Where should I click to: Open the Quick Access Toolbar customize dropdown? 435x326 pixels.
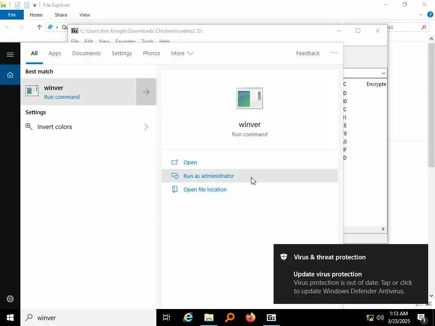tap(34, 5)
